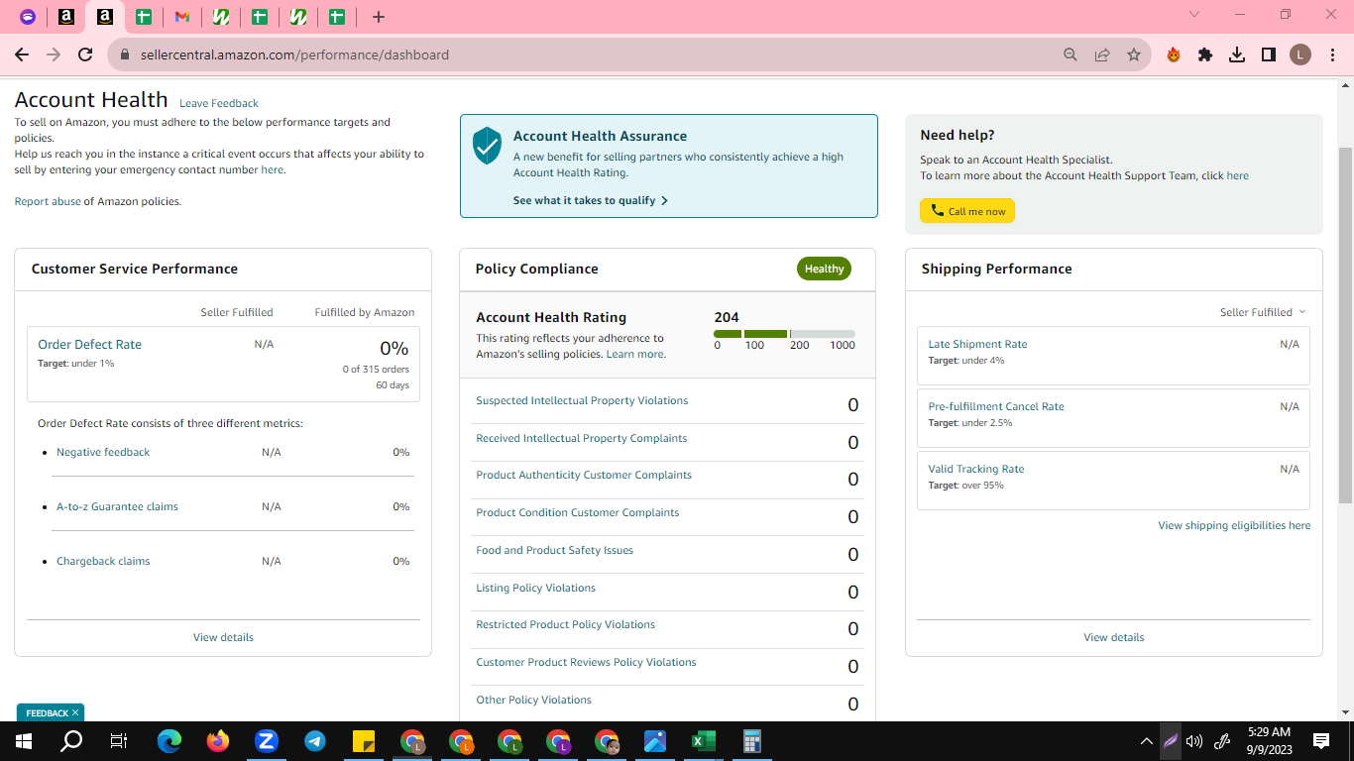View details under Shipping Performance
1354x761 pixels.
[1114, 637]
